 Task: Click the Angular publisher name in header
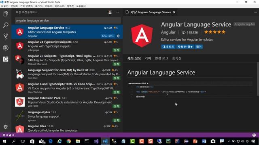(168, 32)
